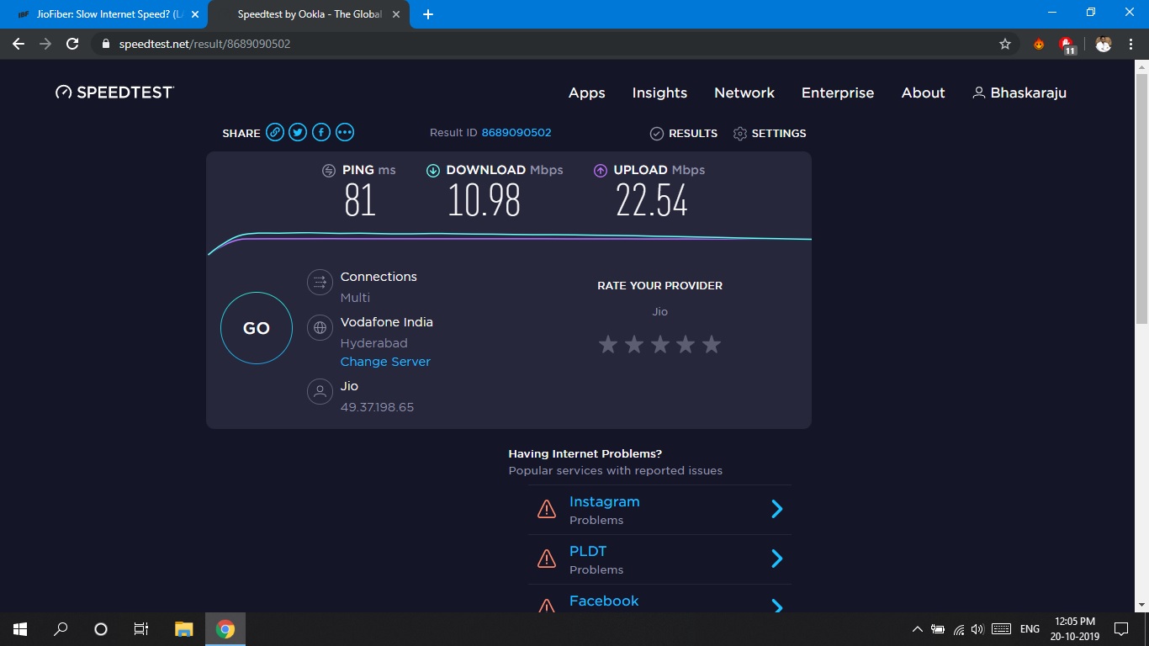Open SETTINGS
The image size is (1149, 646).
pyautogui.click(x=770, y=134)
